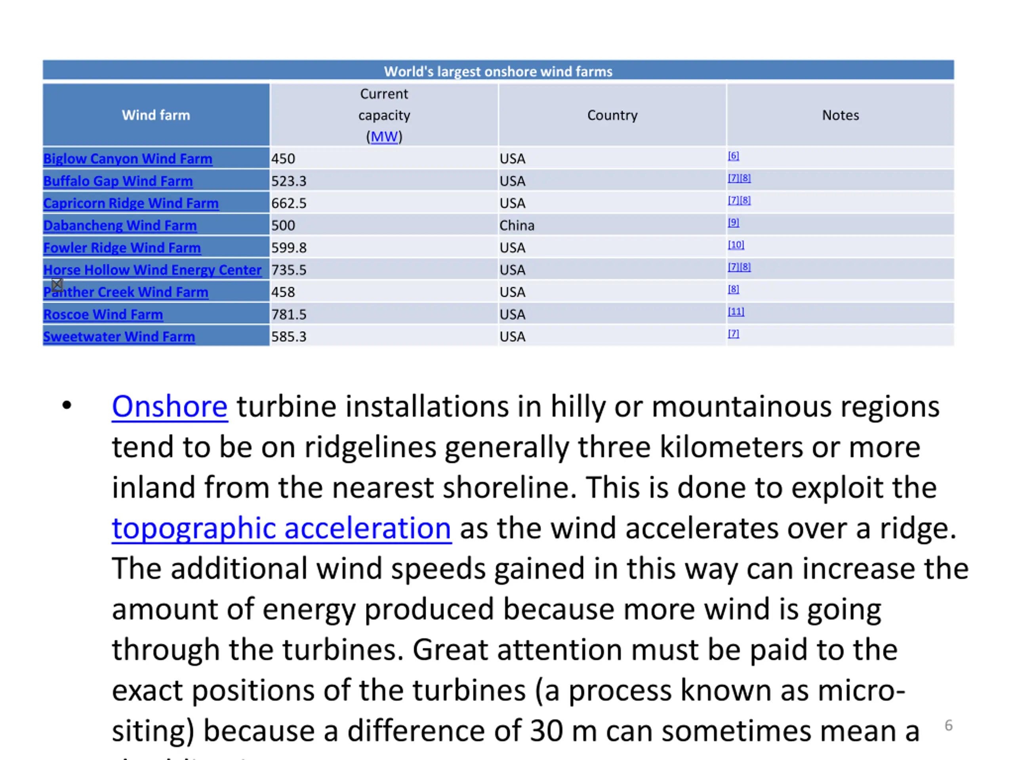This screenshot has height=760, width=1014.
Task: Select the capacity value 450
Action: click(283, 158)
